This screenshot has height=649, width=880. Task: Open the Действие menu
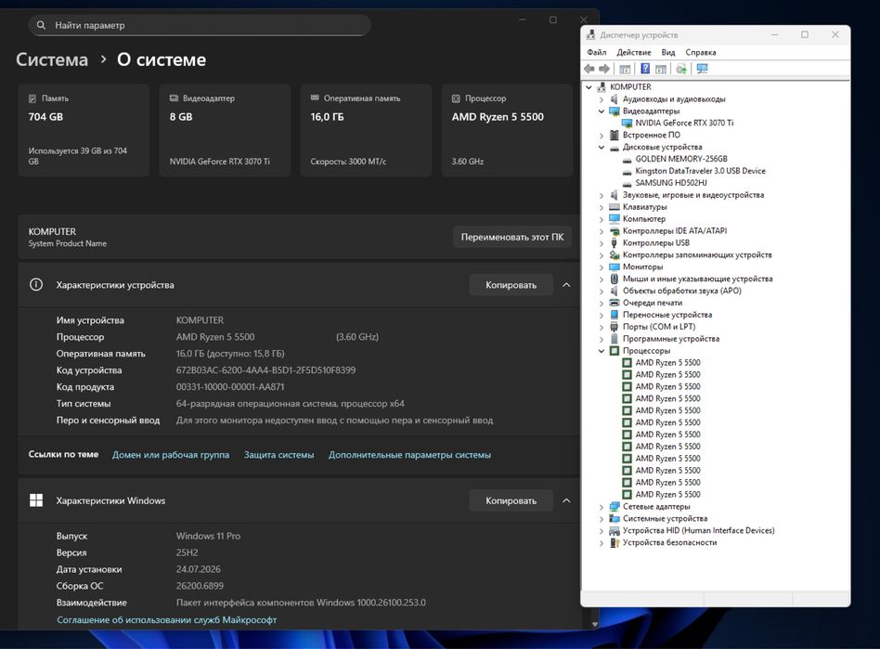(634, 52)
